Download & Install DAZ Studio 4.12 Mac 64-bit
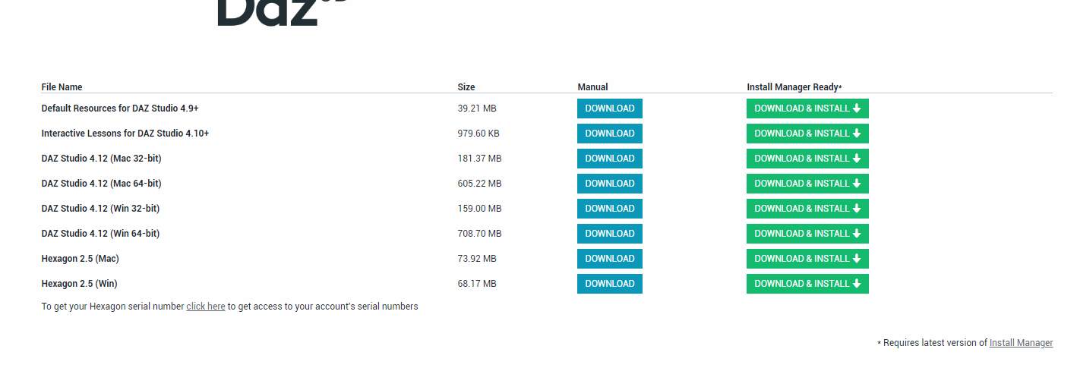The width and height of the screenshot is (1077, 368). 807,184
